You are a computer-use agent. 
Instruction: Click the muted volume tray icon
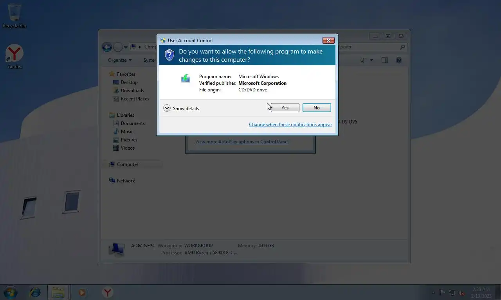[462, 292]
